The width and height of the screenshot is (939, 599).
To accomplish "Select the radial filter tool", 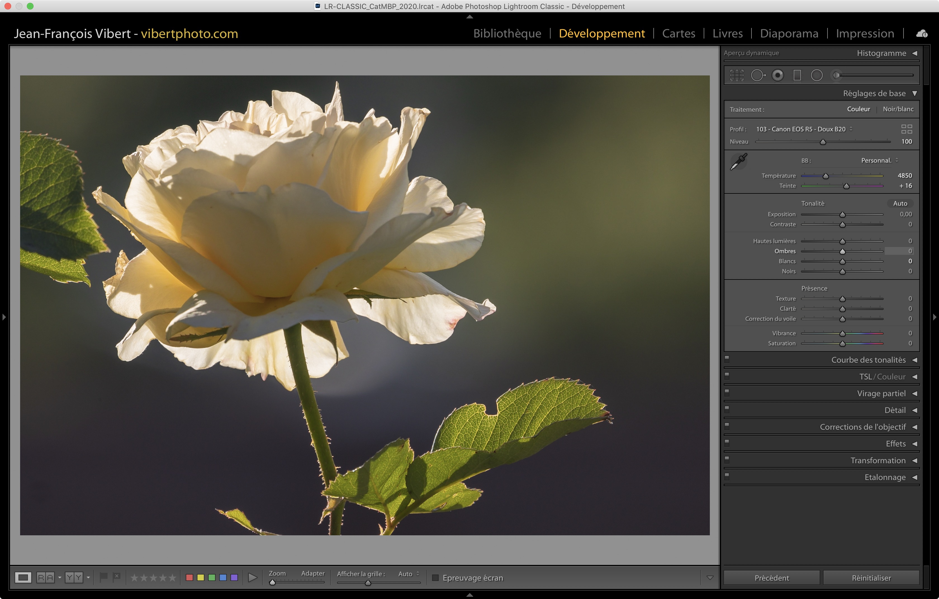I will tap(817, 75).
